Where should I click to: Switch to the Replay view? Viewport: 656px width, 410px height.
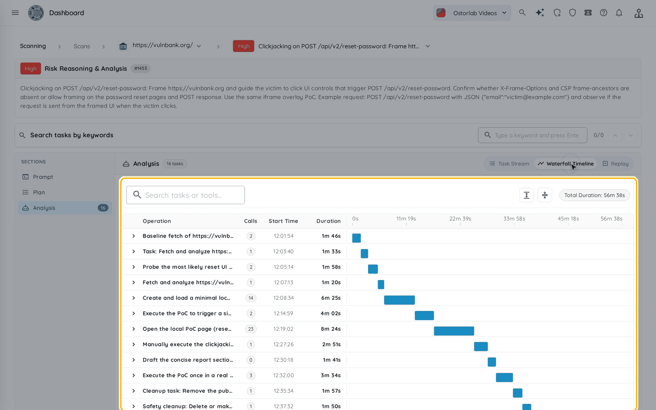tap(615, 164)
